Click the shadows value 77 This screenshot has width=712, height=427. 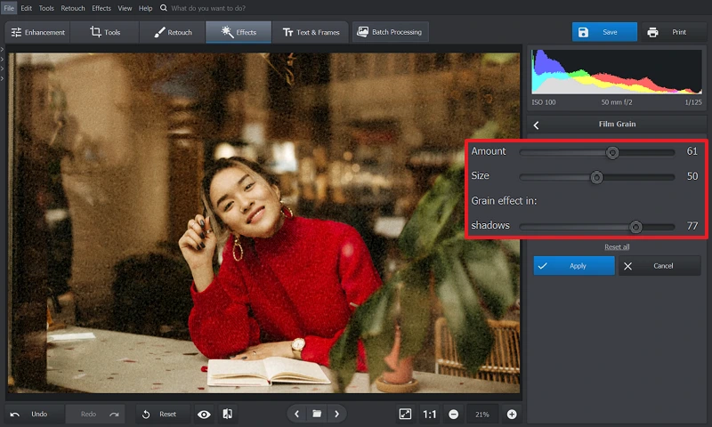tap(692, 226)
